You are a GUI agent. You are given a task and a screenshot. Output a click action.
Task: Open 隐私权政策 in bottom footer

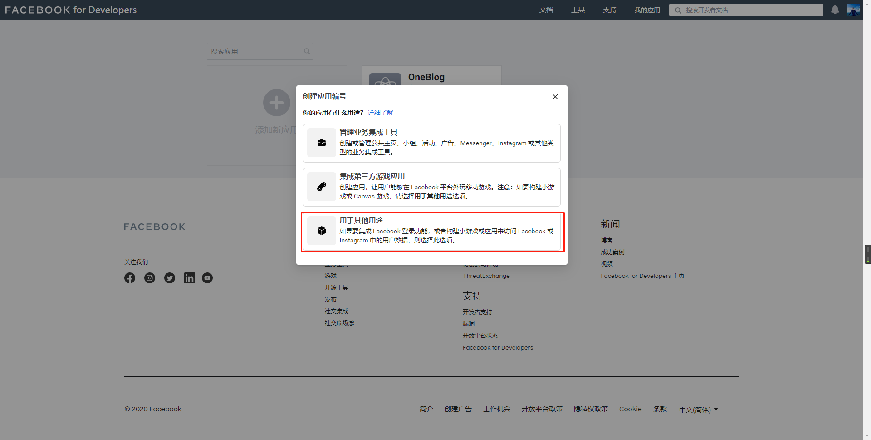pos(591,409)
